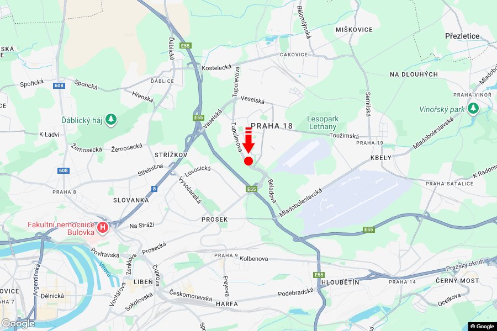Viewport: 497px width, 331px height.
Task: Click the red downward arrow marker
Action: pos(248,140)
